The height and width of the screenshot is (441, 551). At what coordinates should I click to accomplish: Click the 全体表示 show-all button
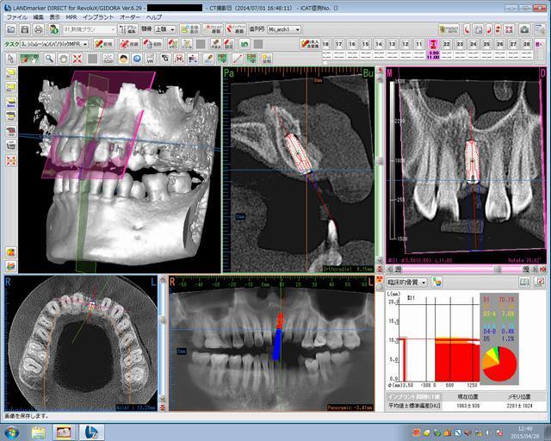pyautogui.click(x=190, y=29)
